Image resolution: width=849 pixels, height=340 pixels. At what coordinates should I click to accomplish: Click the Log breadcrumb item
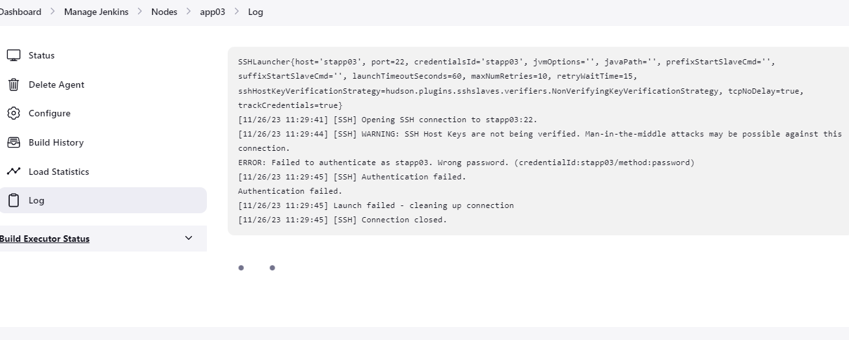256,12
